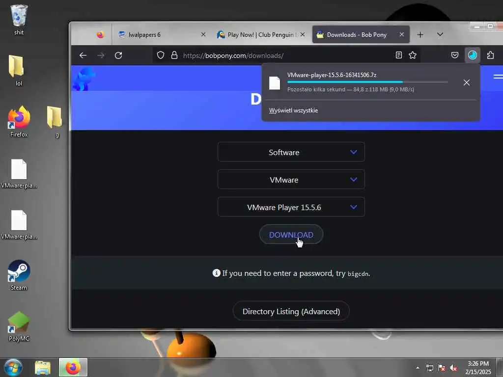This screenshot has width=503, height=377.
Task: Bookmark this page with the star icon
Action: 413,55
